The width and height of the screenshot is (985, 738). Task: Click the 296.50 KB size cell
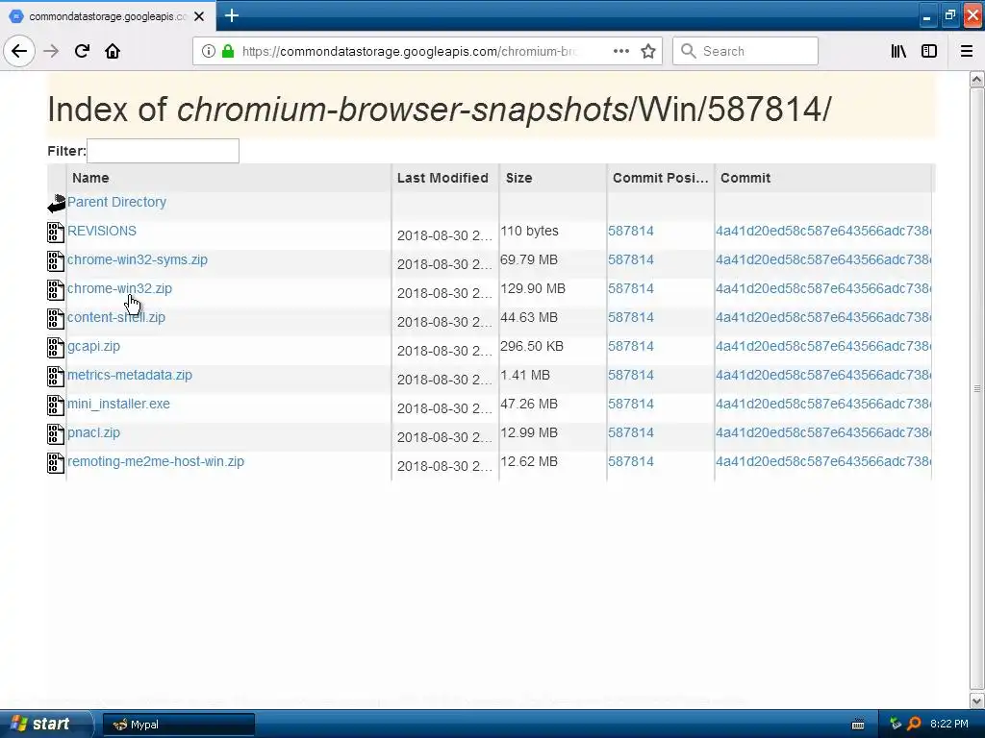(532, 346)
